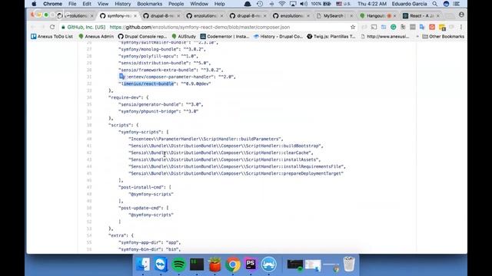Open the History - Drupal Co... bookmark

(278, 37)
